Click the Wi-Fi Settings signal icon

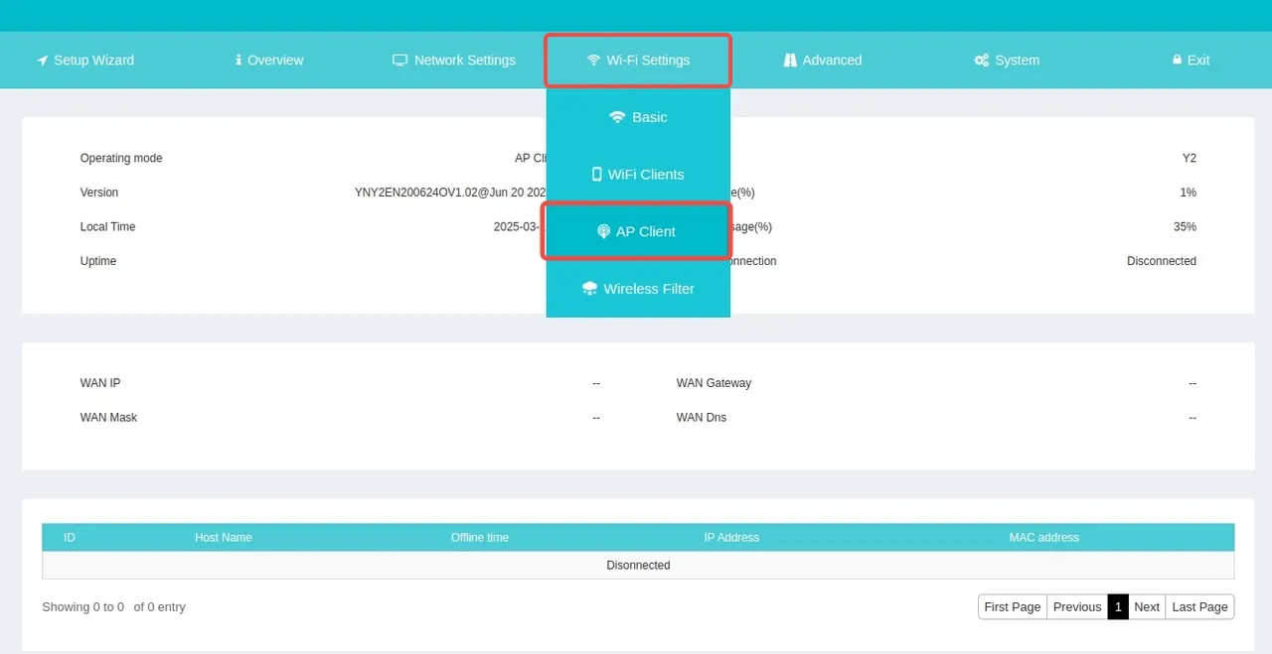point(593,61)
